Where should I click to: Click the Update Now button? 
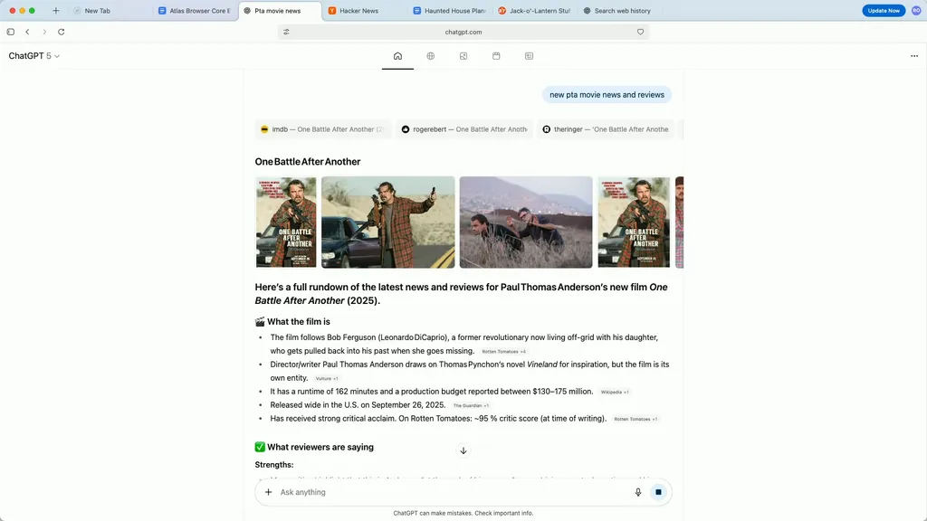(883, 10)
